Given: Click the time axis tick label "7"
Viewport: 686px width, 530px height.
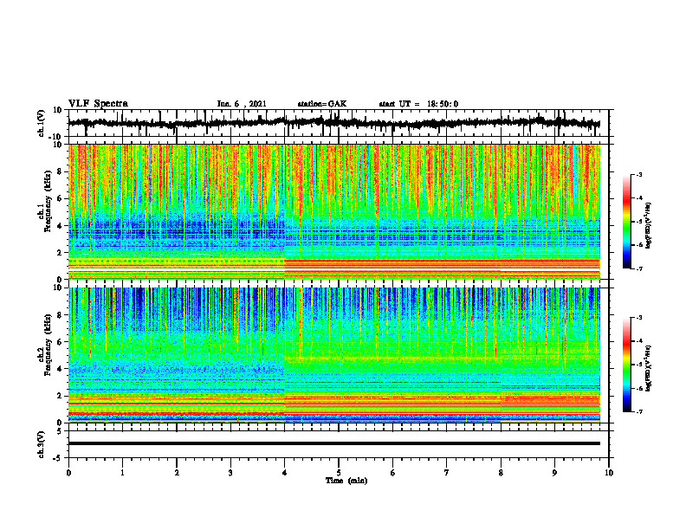Looking at the screenshot, I should click(x=447, y=473).
